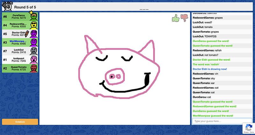Click the guess input field
This screenshot has height=135, width=255.
(222, 121)
